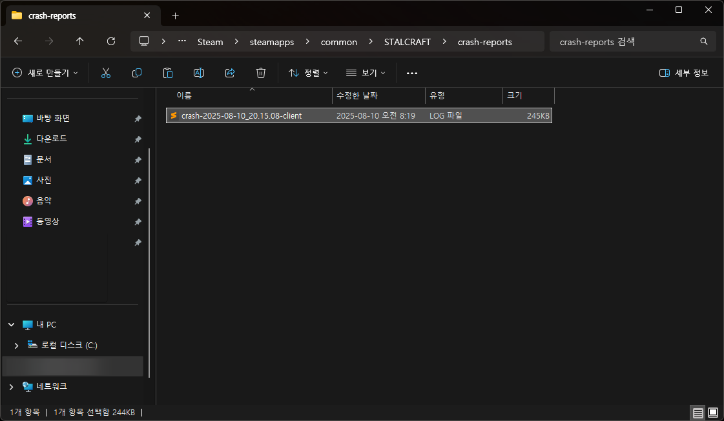This screenshot has height=421, width=724.
Task: Expand the 로컬 디스크 (C:) tree node
Action: click(x=16, y=346)
